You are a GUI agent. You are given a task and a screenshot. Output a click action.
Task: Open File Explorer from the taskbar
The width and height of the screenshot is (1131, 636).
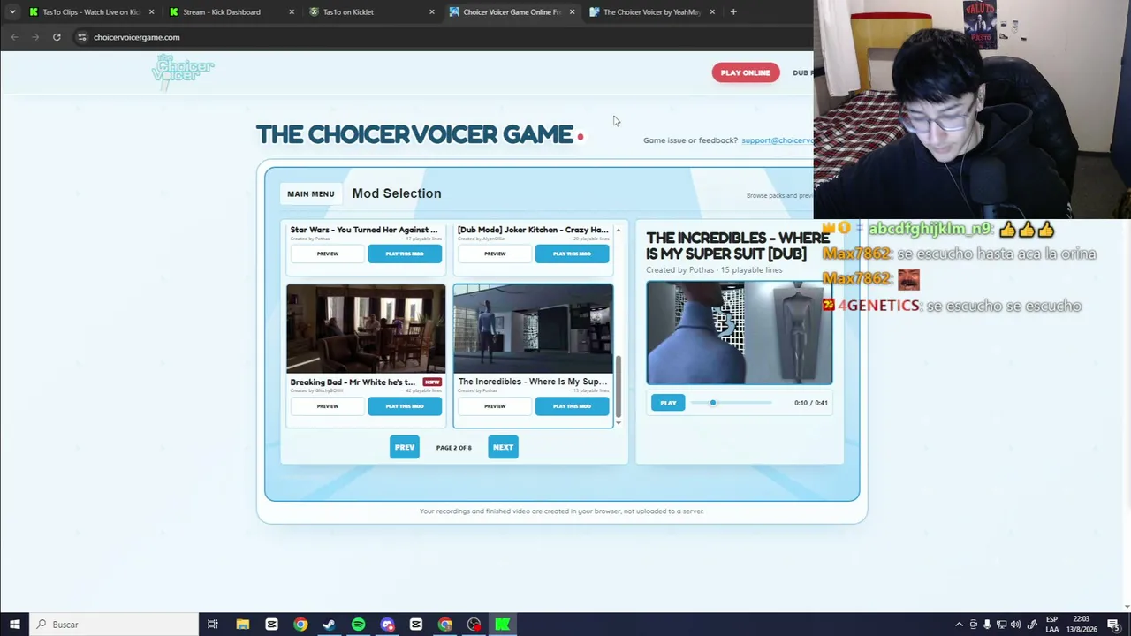[243, 625]
